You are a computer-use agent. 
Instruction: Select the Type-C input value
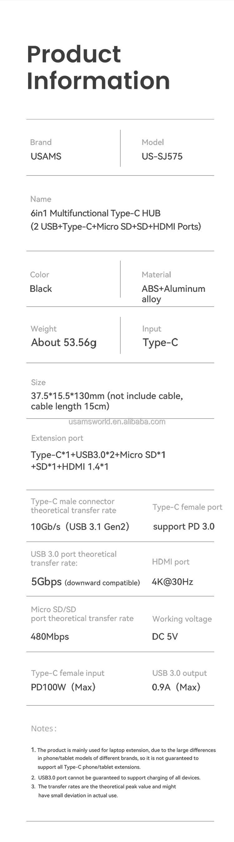160,342
